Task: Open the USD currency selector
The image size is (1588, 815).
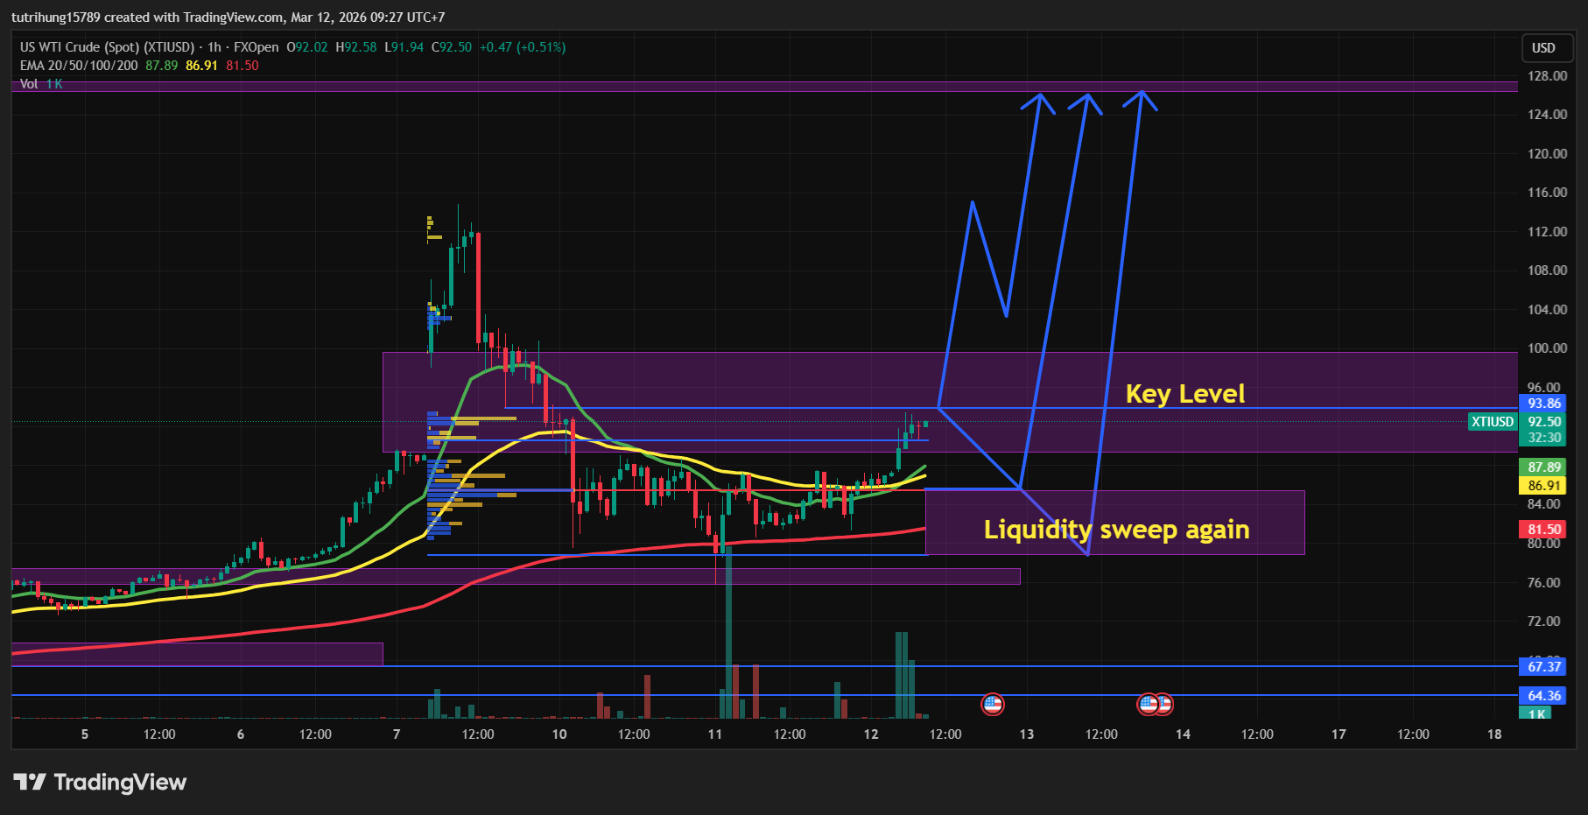Action: pyautogui.click(x=1543, y=48)
